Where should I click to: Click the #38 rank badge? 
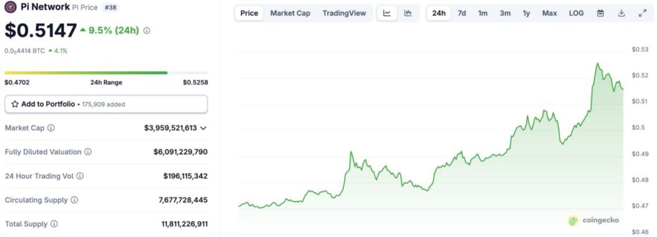[x=110, y=7]
